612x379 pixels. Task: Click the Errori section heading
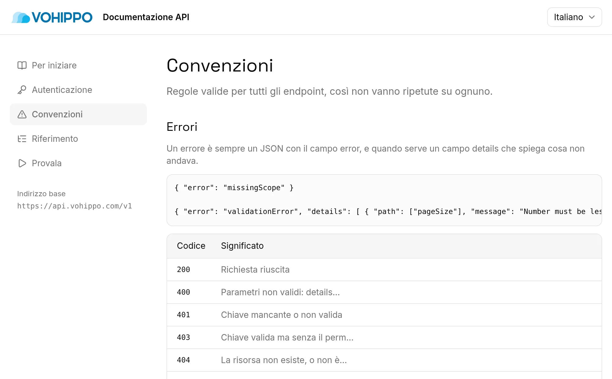182,127
